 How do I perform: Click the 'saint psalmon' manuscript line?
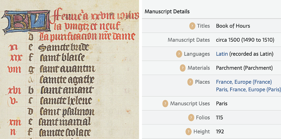[67, 112]
